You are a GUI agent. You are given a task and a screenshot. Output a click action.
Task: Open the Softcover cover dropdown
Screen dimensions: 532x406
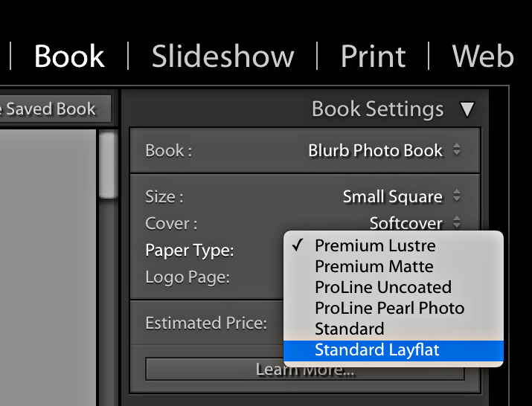(x=414, y=223)
